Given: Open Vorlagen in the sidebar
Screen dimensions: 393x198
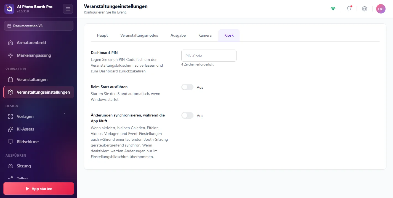Looking at the screenshot, I should [39, 116].
